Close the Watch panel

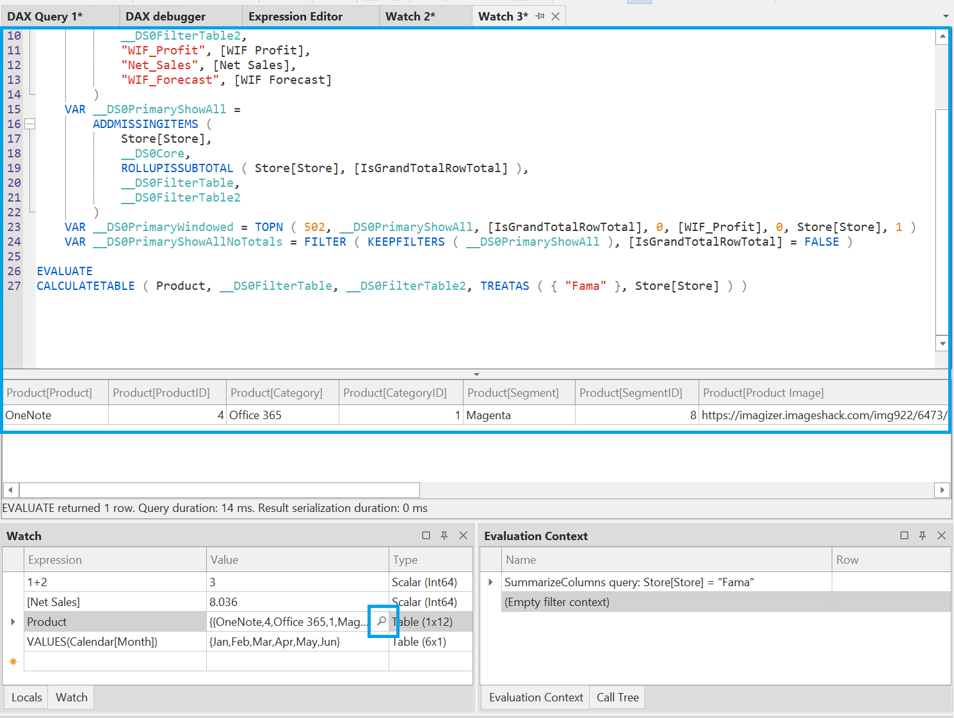(x=463, y=536)
